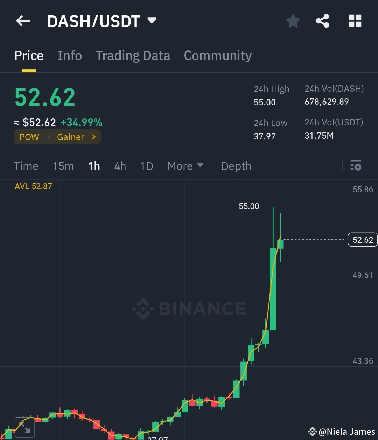Image resolution: width=378 pixels, height=440 pixels.
Task: Open the Depth view
Action: (x=236, y=166)
